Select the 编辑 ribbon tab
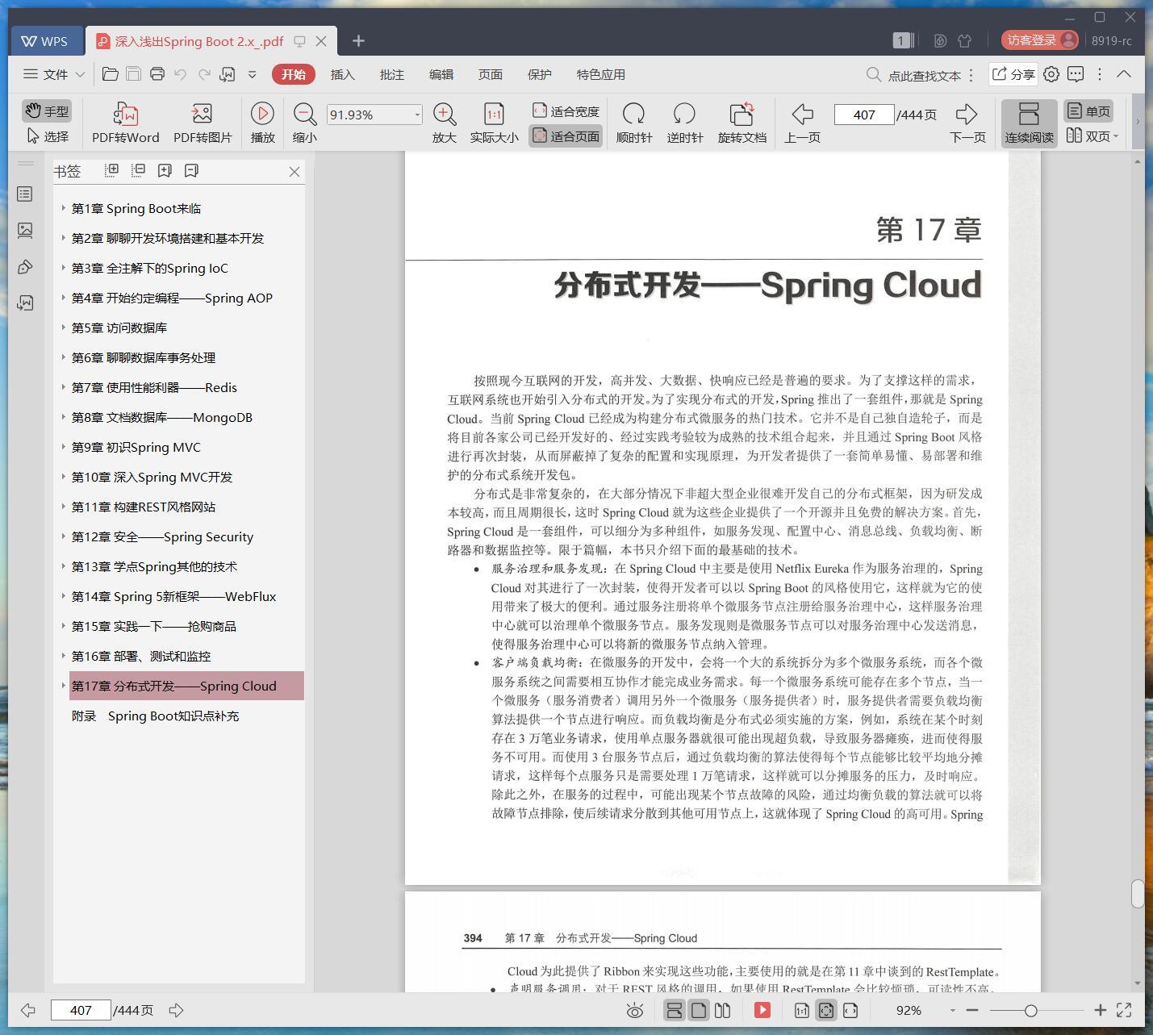 pos(441,74)
